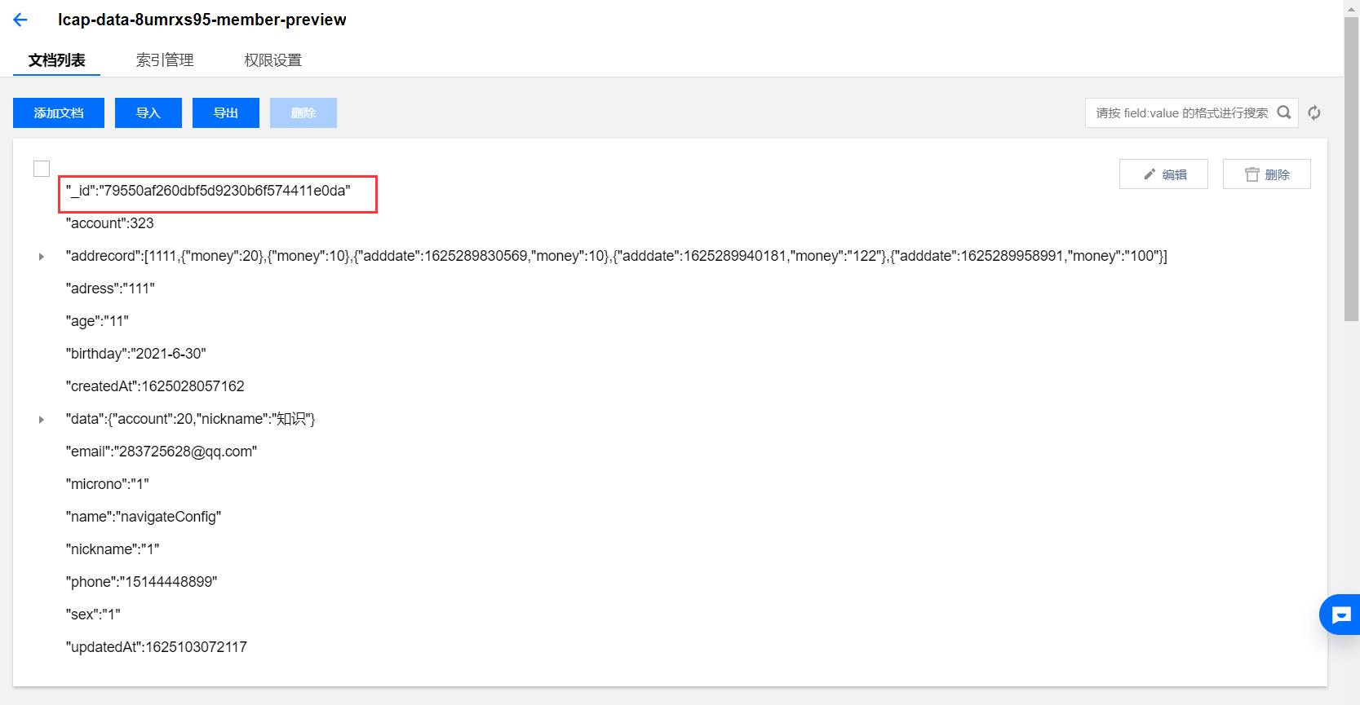This screenshot has width=1360, height=705.
Task: Select the "updatedAt":1625103072117 line
Action: [x=157, y=647]
